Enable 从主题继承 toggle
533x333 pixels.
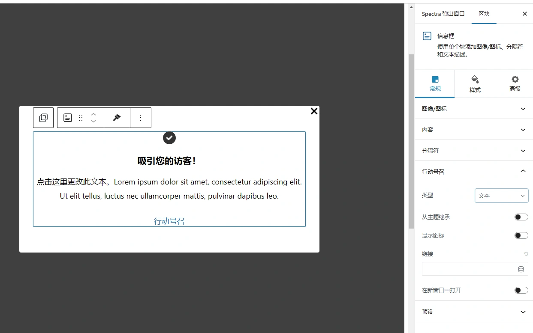coord(521,217)
